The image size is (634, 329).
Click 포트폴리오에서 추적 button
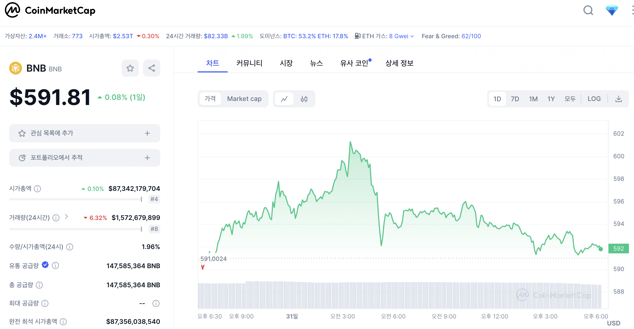[85, 158]
